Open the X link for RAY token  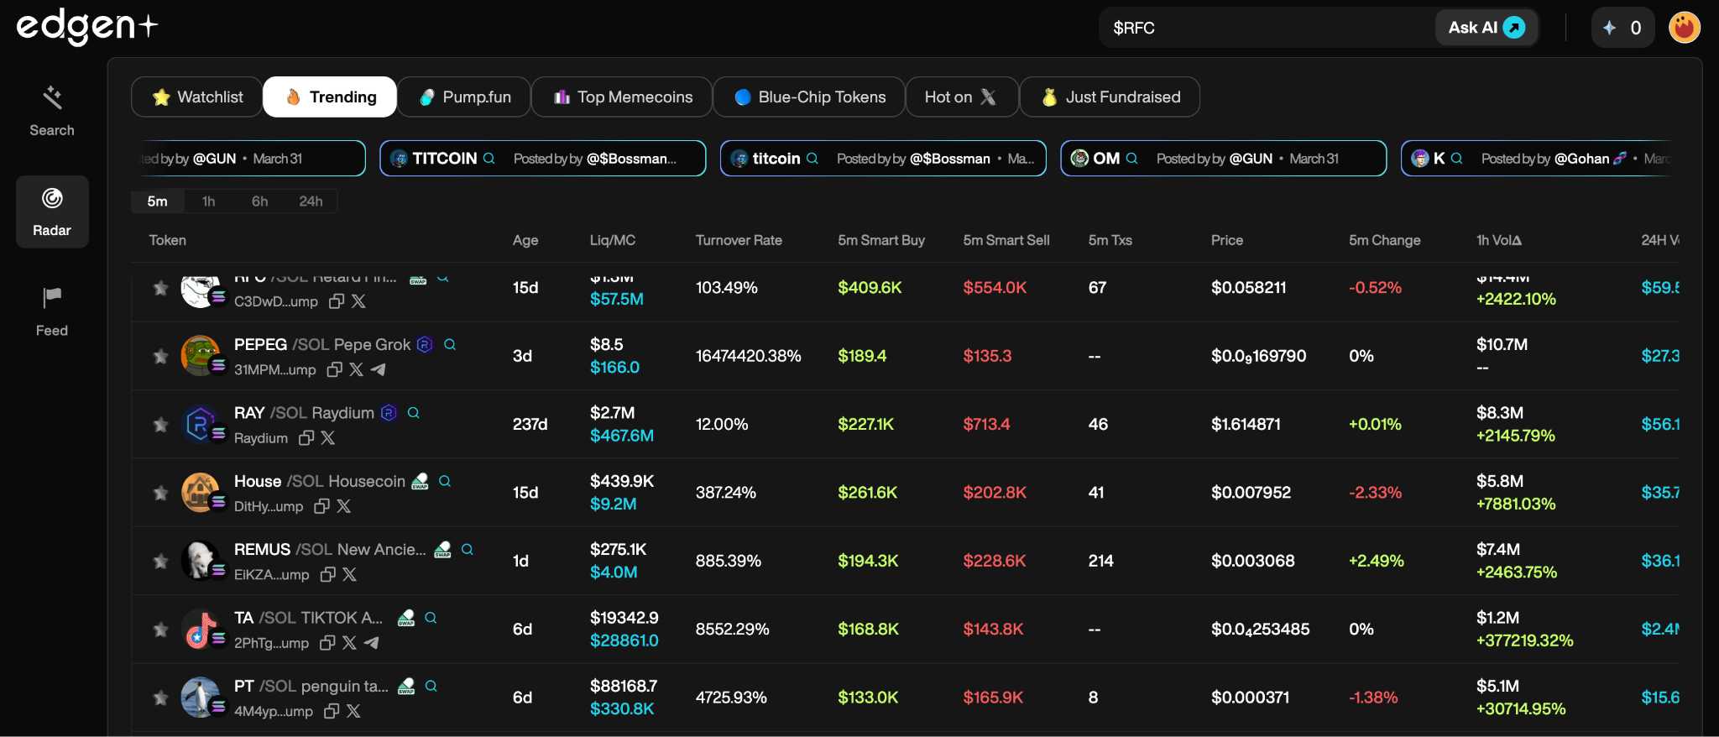click(328, 438)
